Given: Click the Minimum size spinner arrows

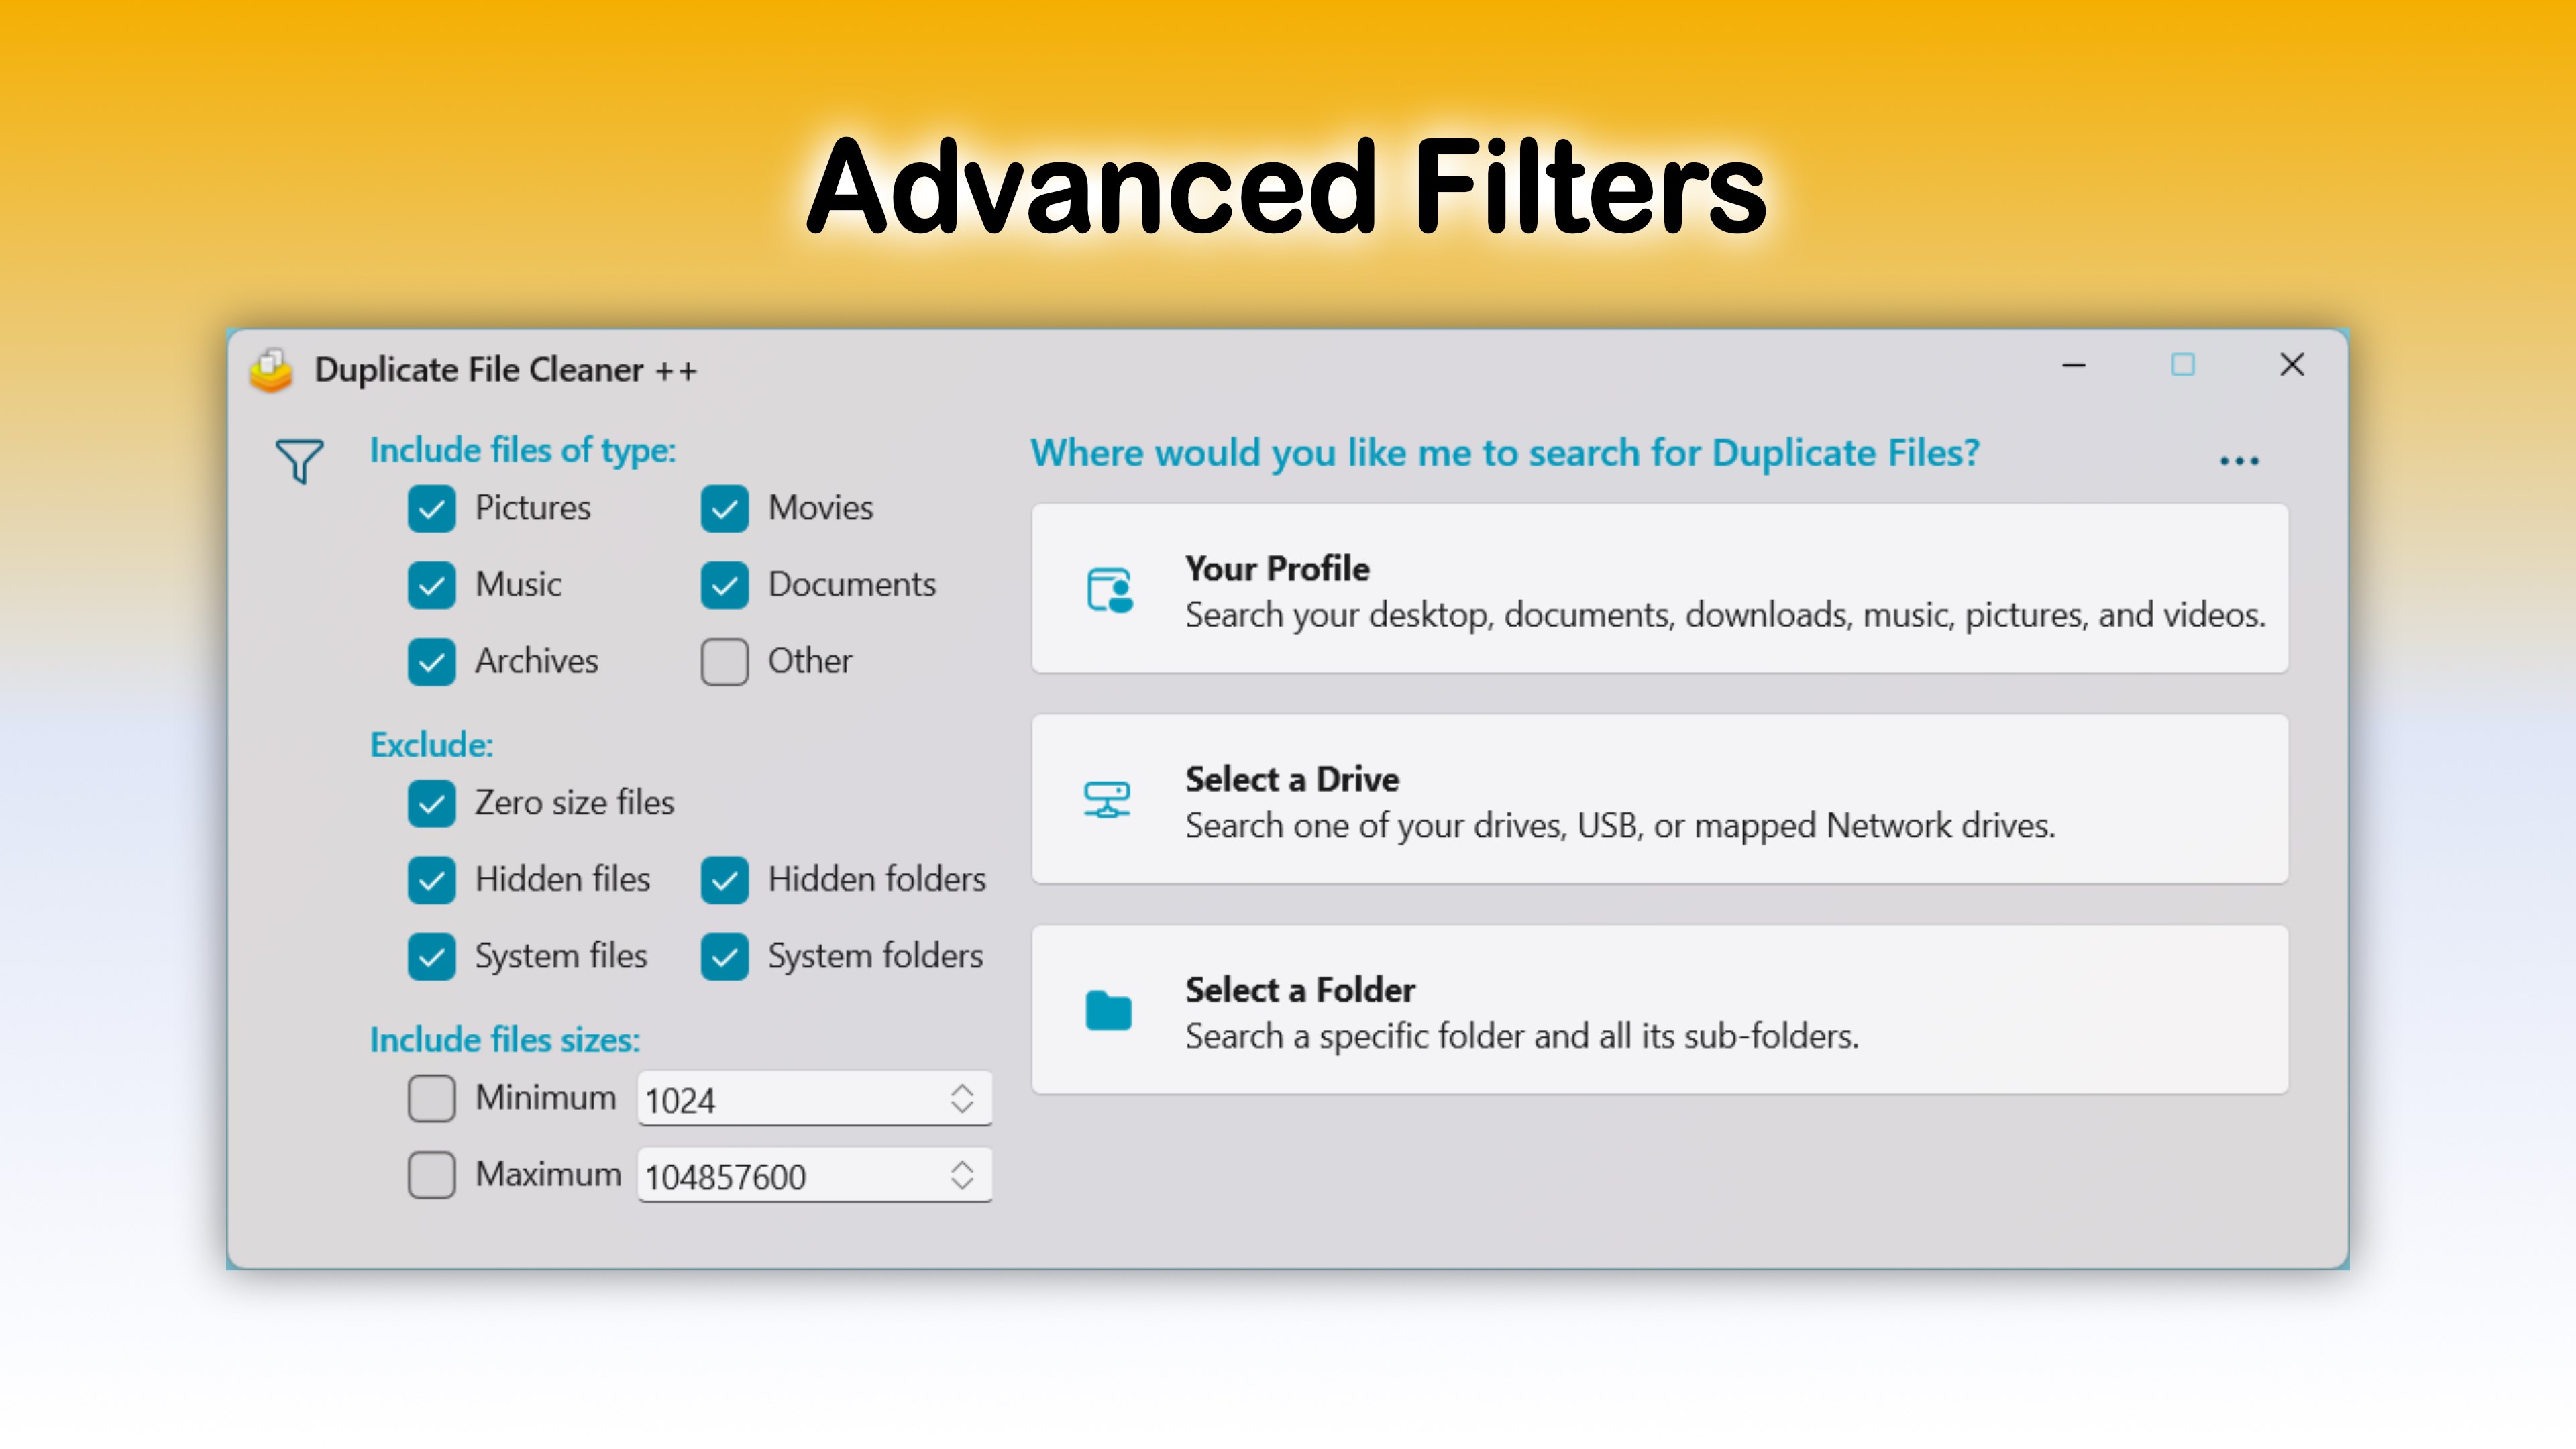Looking at the screenshot, I should (x=961, y=1098).
